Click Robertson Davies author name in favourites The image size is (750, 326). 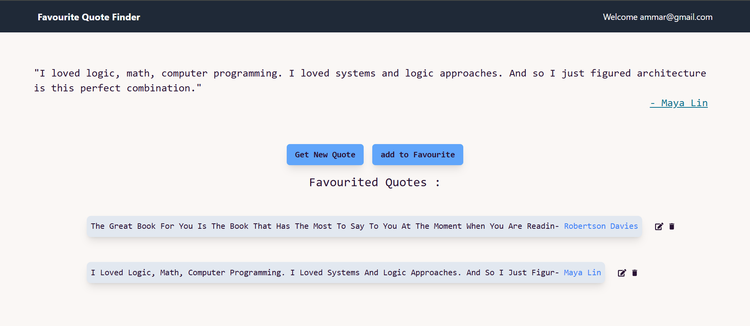tap(600, 226)
